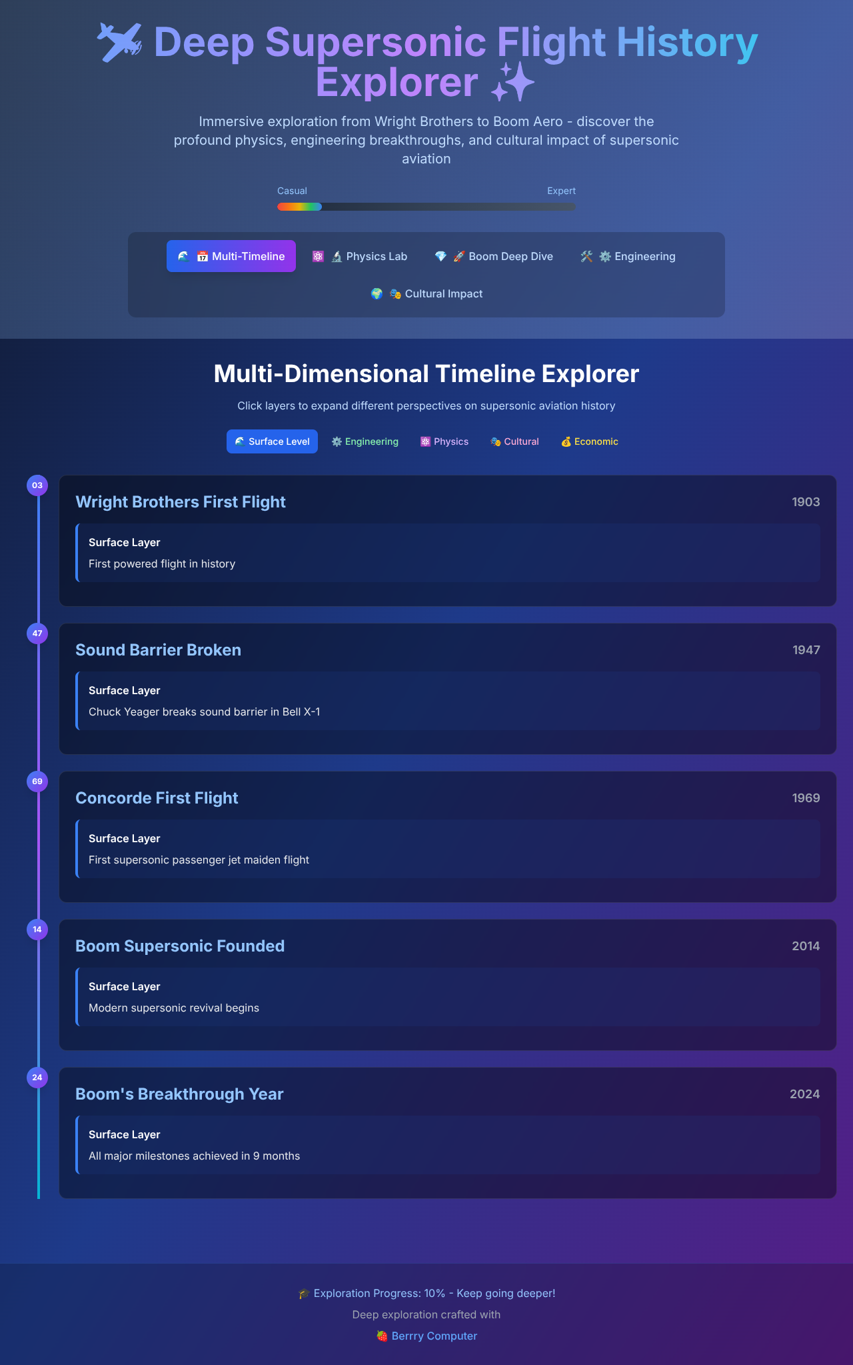Click the 03 timeline marker
Viewport: 853px width, 1365px height.
coord(37,485)
